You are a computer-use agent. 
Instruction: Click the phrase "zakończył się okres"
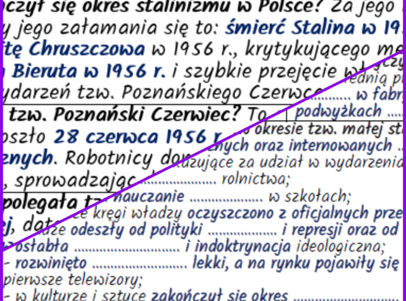pyautogui.click(x=220, y=296)
